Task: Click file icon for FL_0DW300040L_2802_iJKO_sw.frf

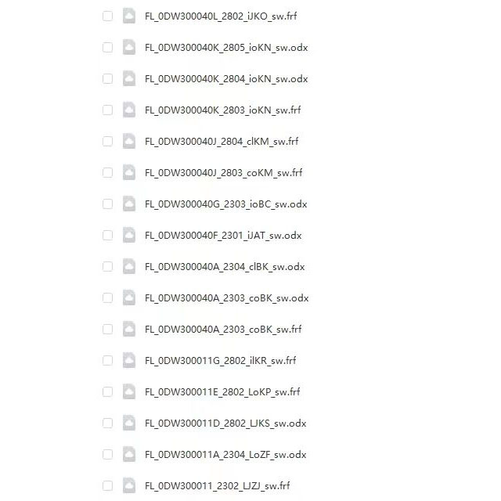Action: coord(129,16)
